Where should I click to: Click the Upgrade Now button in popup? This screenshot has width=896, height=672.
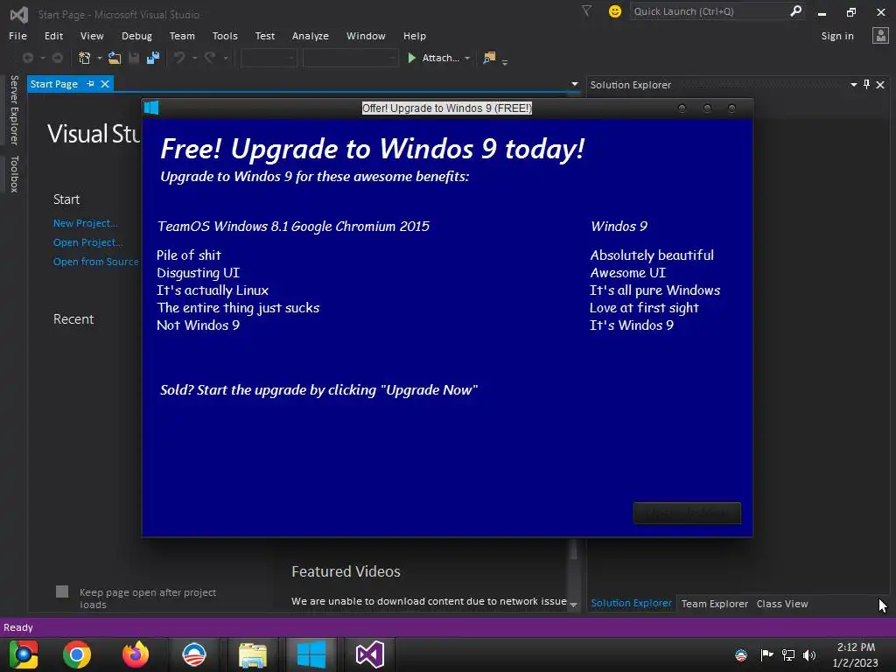click(687, 513)
